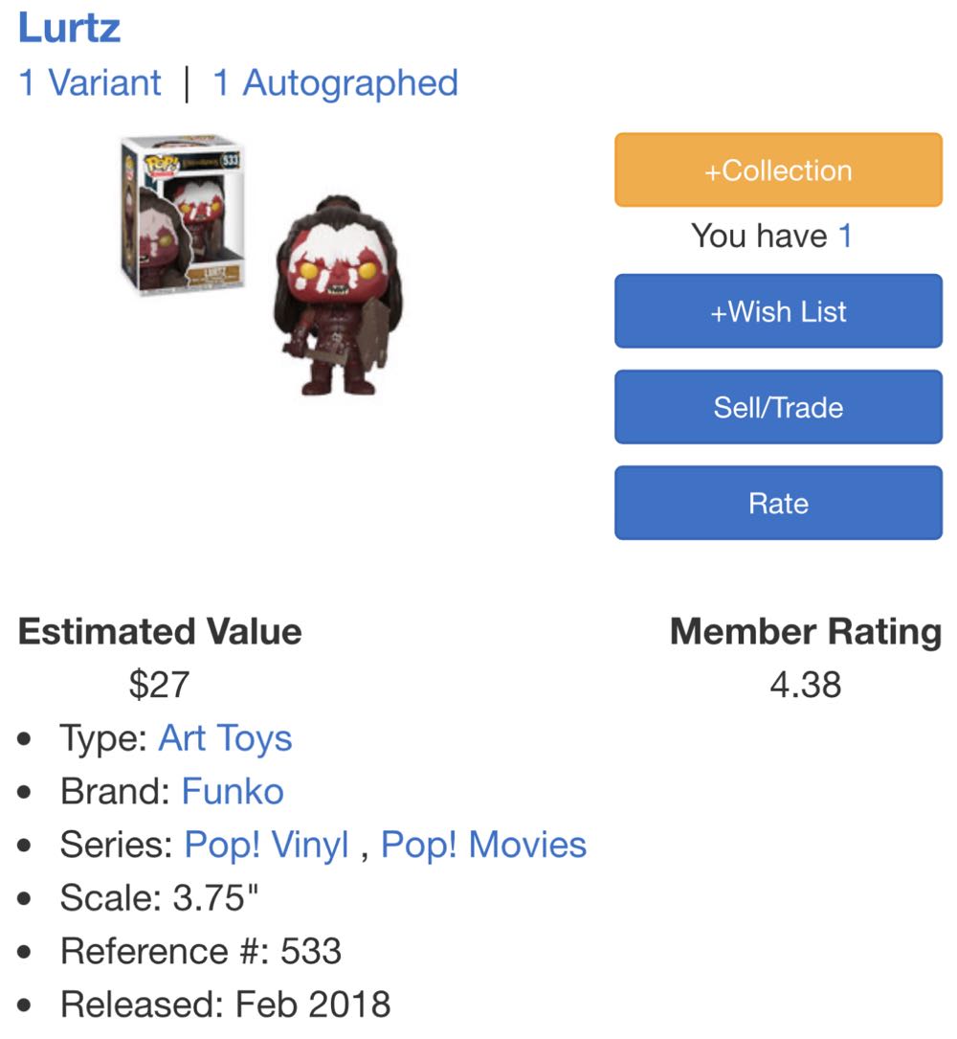Visit the Pop! Movies series page

click(483, 845)
